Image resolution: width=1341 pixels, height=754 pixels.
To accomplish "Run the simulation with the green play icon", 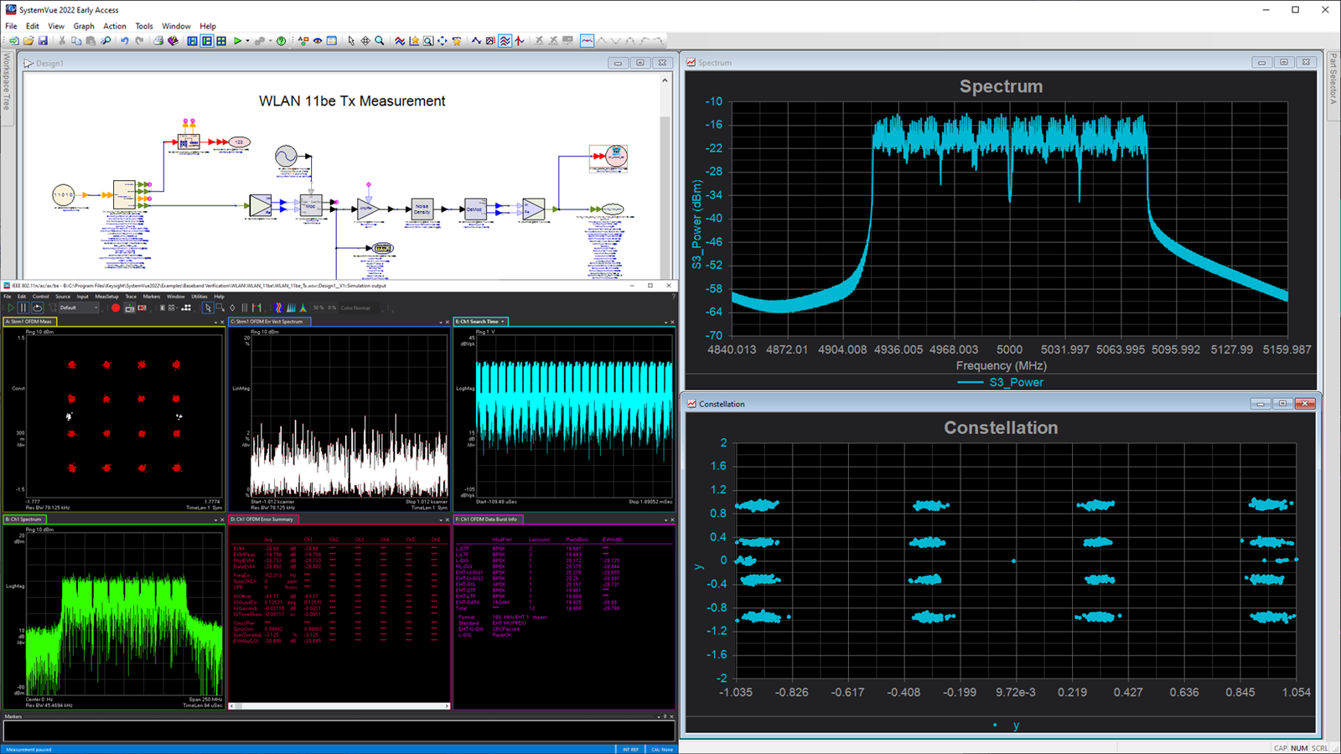I will tap(237, 39).
